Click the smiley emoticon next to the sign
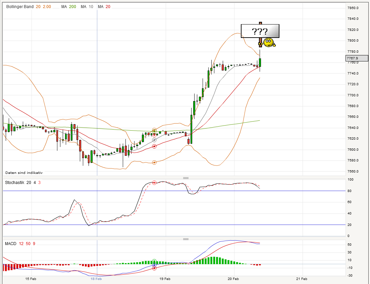This screenshot has width=370, height=284. coord(268,43)
